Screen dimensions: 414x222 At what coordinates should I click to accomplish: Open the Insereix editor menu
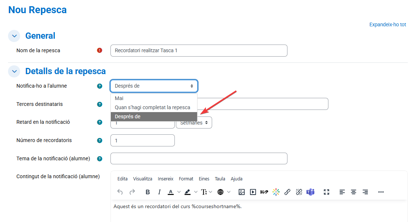165,179
